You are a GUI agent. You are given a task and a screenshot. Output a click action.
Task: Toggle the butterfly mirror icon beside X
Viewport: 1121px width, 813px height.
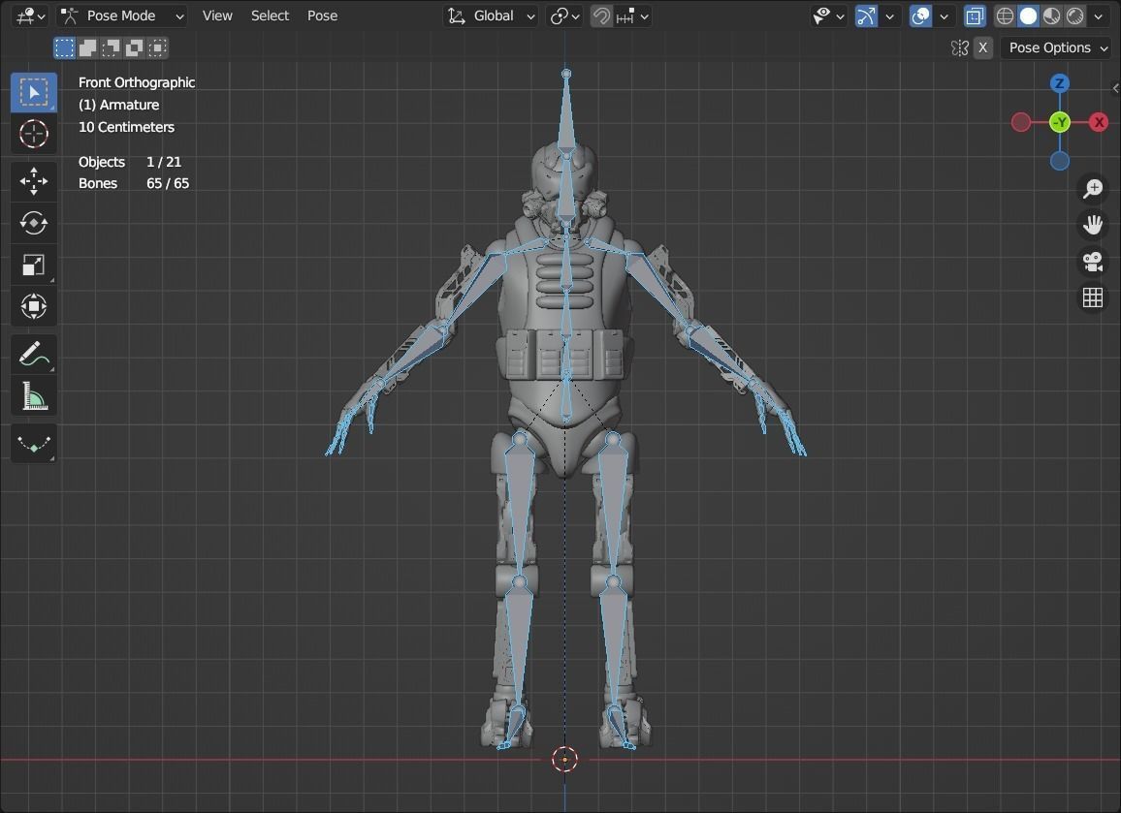pos(959,47)
